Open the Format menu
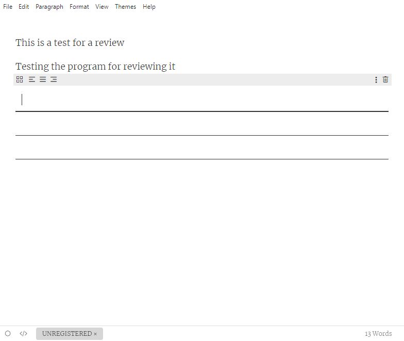The image size is (404, 341). coord(79,7)
